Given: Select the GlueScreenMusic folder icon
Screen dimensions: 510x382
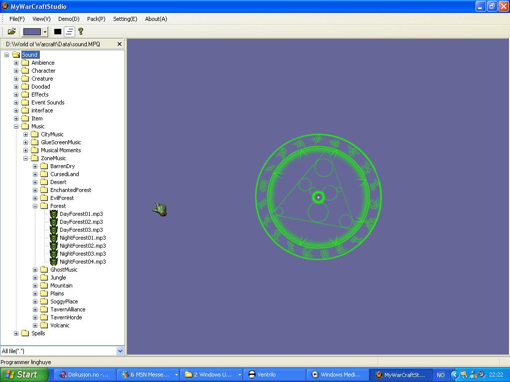Looking at the screenshot, I should tap(34, 142).
